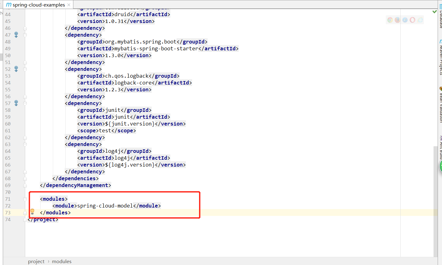Open file in Chrome browser icon
Screen dimensions: 442x265
click(390, 20)
